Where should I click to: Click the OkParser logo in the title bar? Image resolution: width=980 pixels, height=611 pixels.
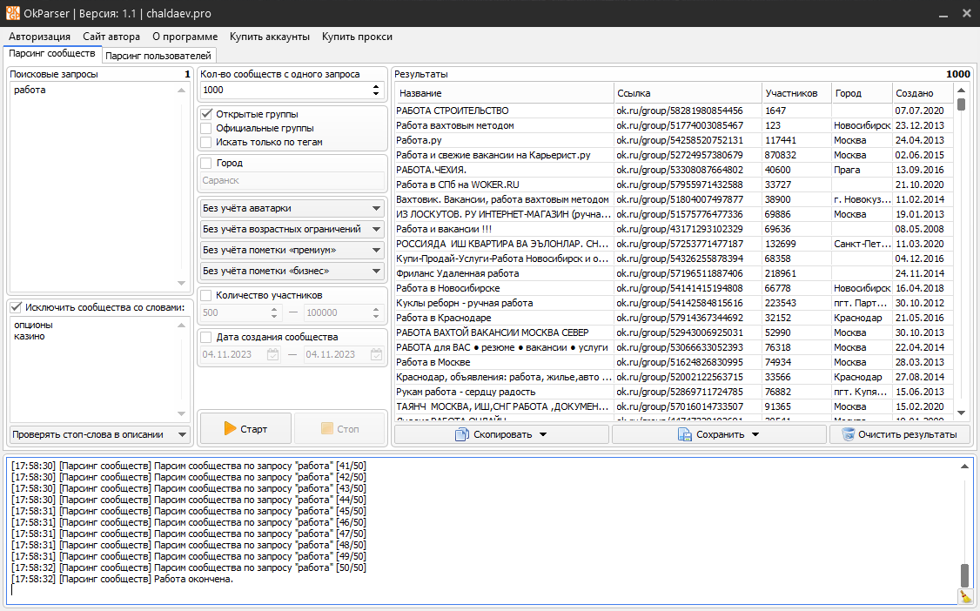click(x=15, y=14)
